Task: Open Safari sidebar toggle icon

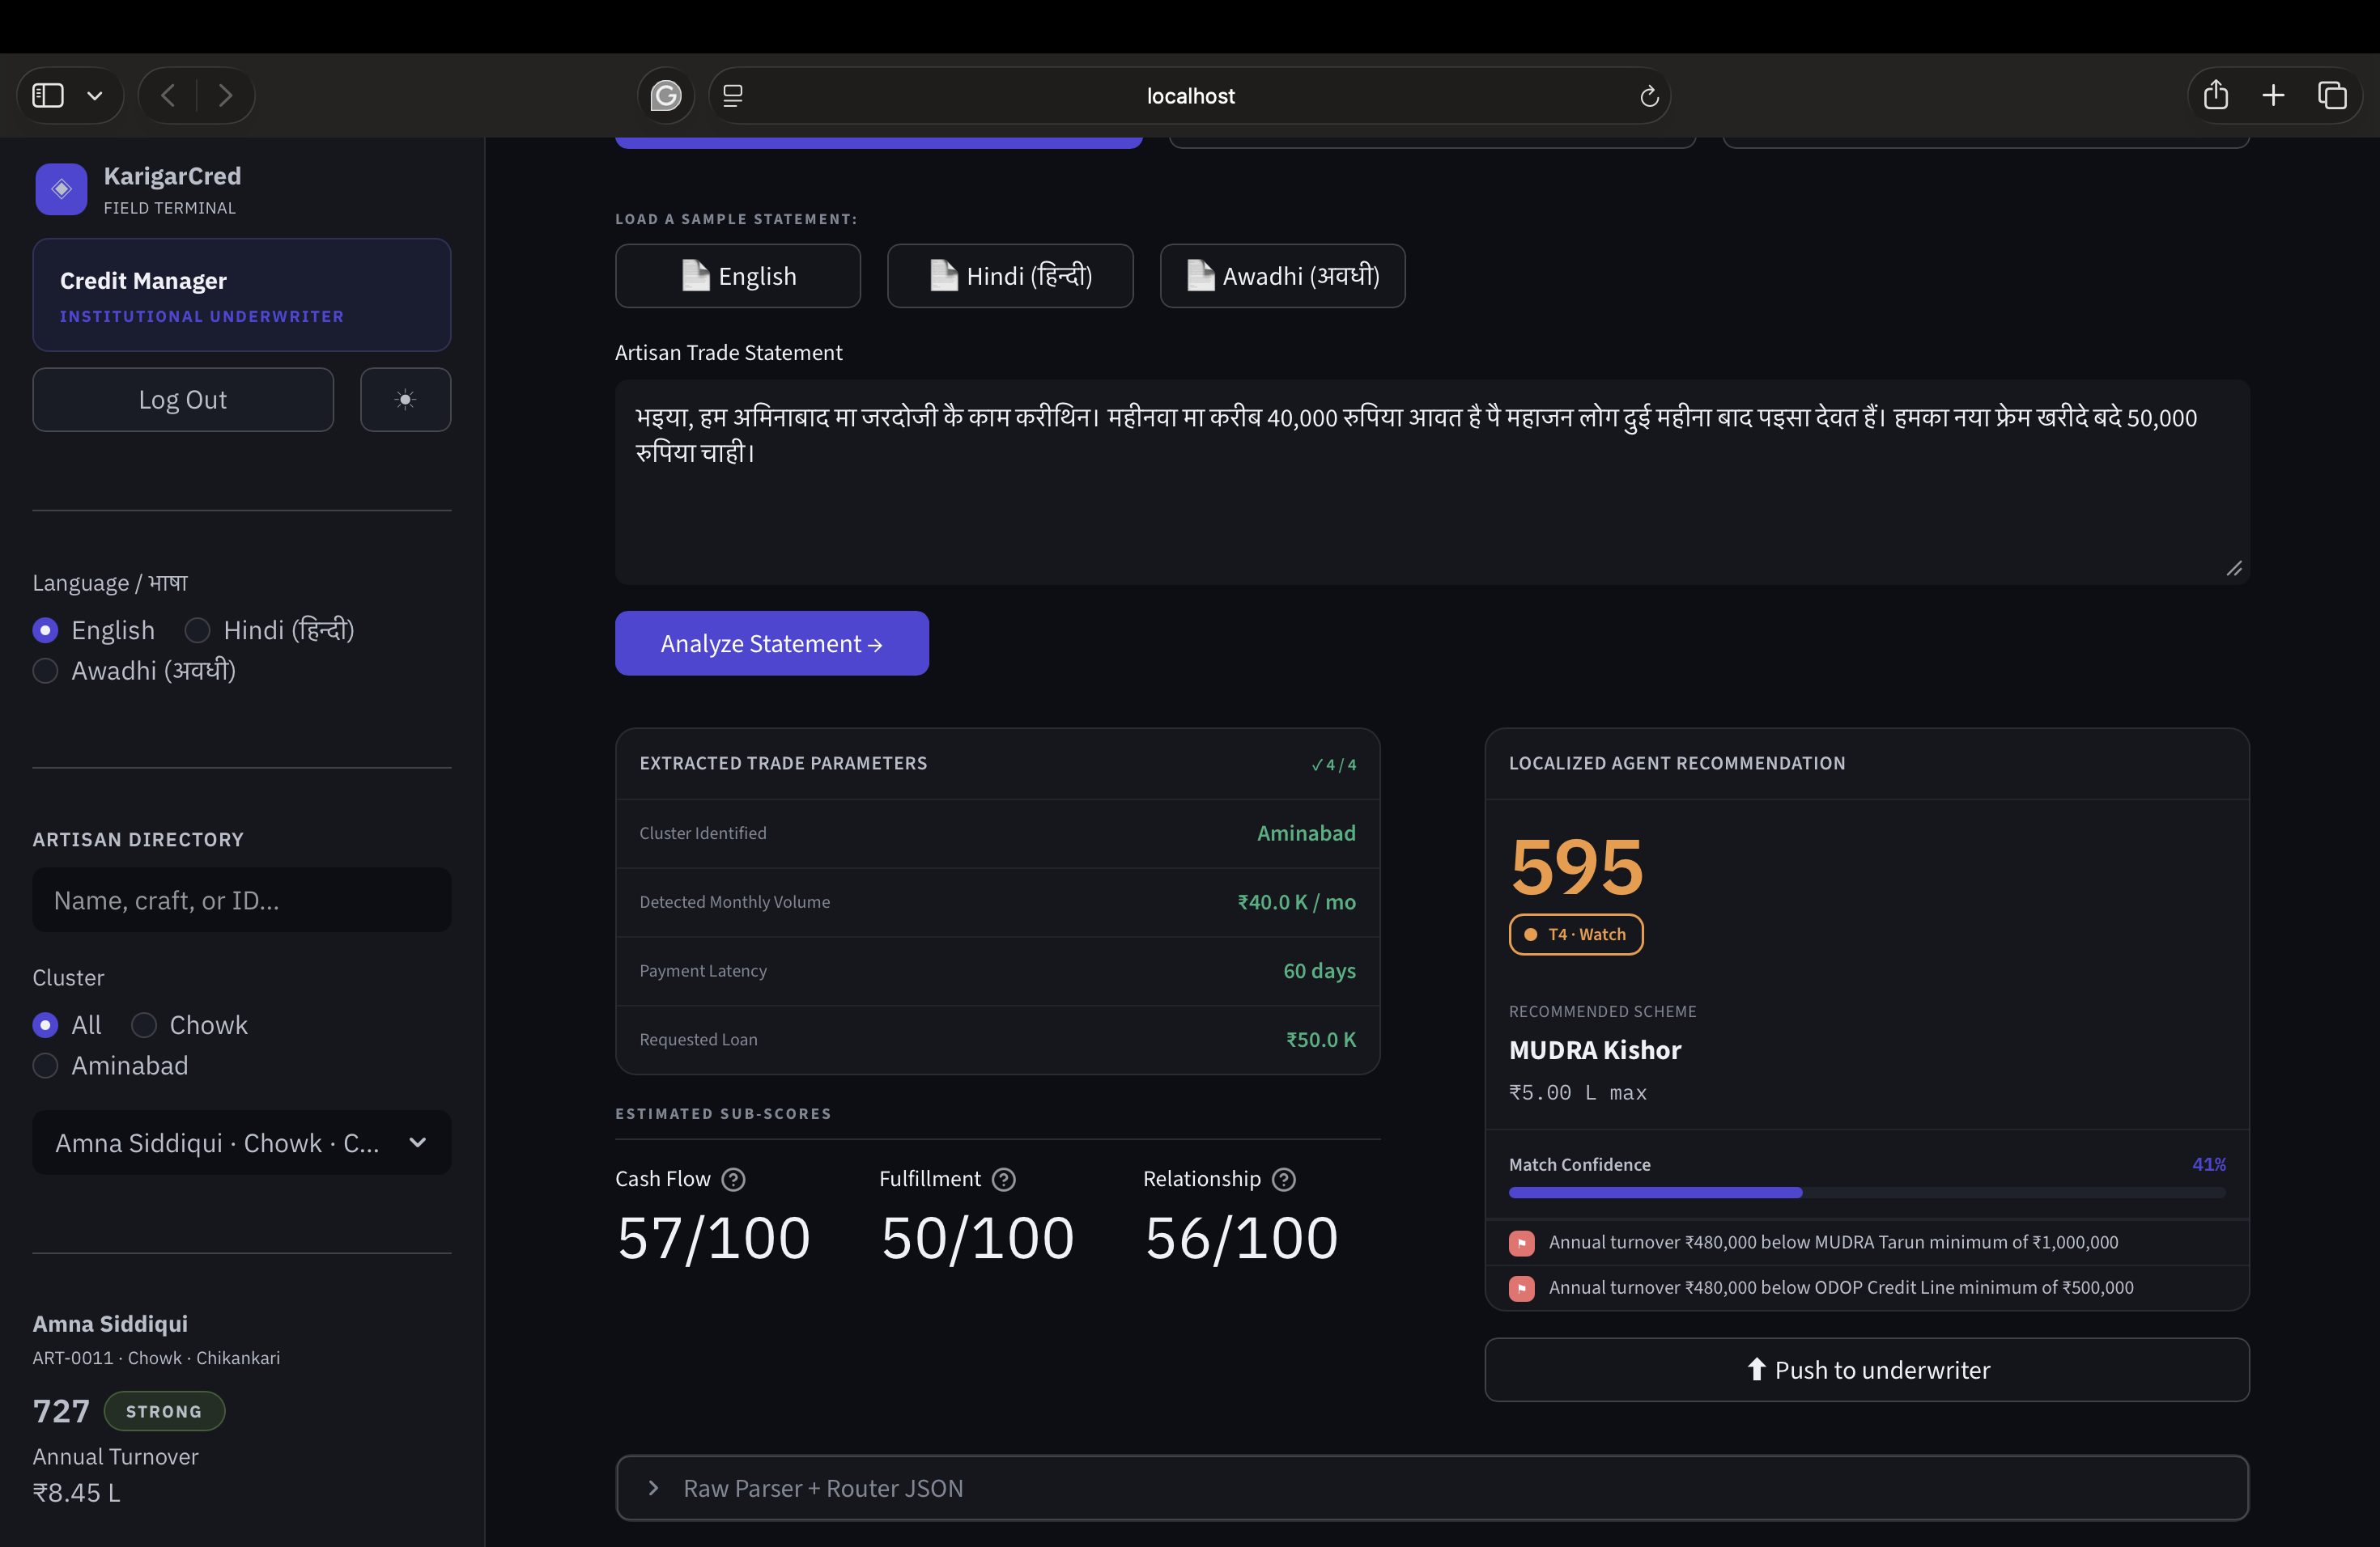Action: click(48, 95)
